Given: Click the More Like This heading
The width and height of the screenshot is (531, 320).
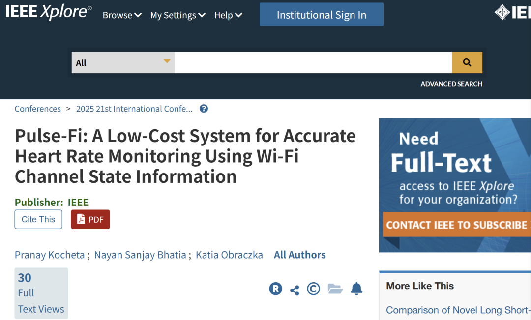Looking at the screenshot, I should (420, 286).
